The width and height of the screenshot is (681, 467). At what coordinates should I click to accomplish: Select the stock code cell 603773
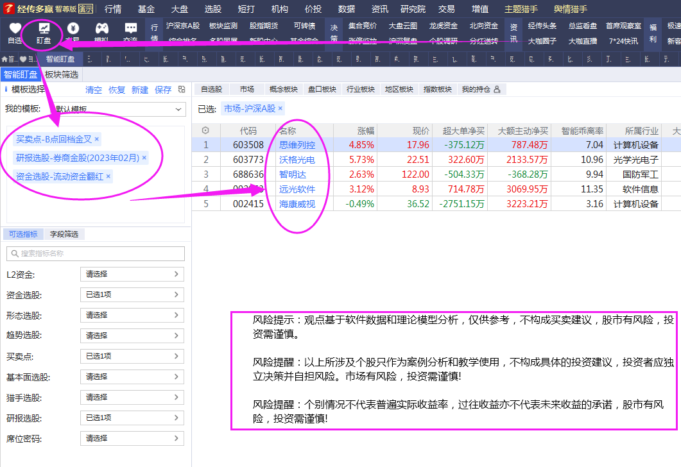pos(248,160)
